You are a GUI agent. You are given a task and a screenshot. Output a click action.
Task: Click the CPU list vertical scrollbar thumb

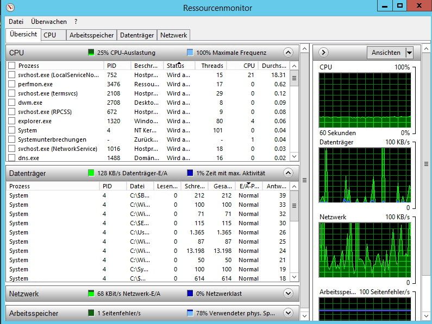(294, 78)
